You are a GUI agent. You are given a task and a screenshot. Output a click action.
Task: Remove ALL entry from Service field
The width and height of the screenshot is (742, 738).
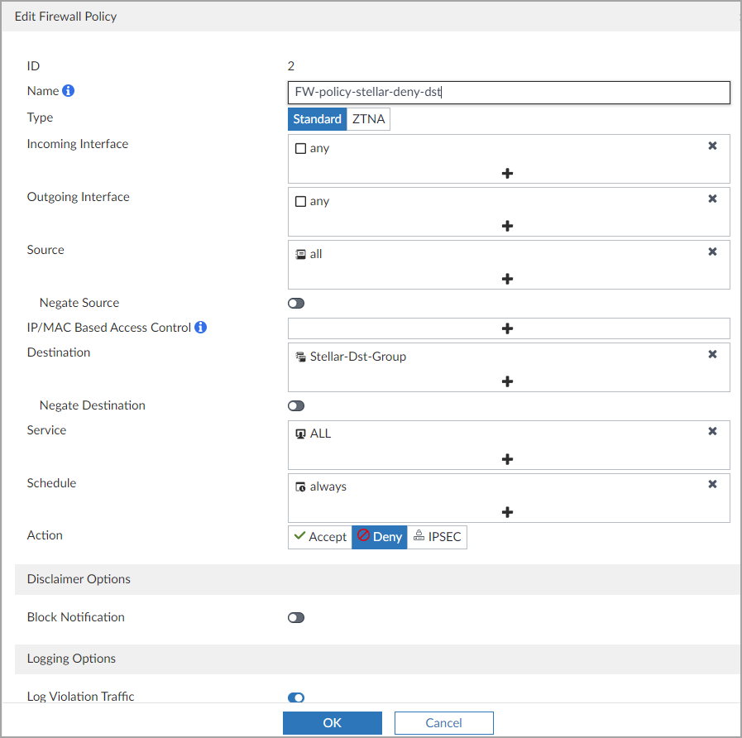tap(712, 431)
